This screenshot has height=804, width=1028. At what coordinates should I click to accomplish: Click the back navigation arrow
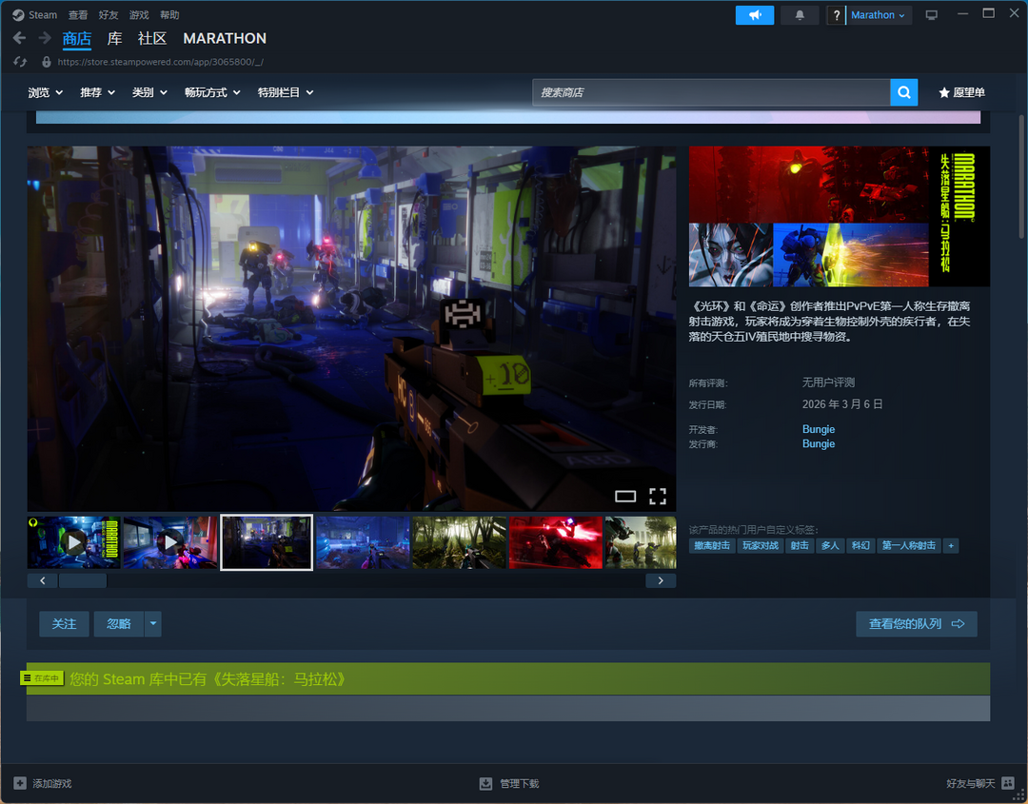pyautogui.click(x=19, y=38)
